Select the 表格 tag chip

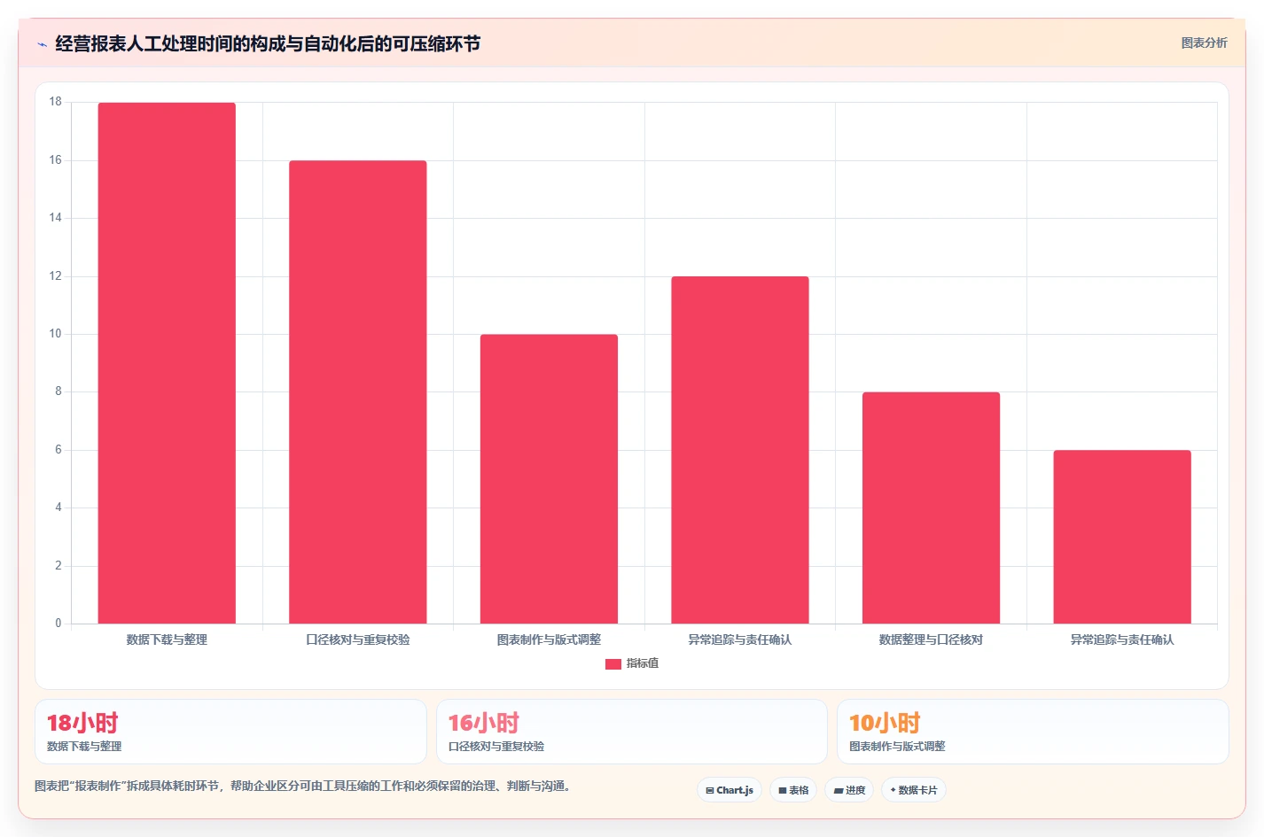coord(793,790)
